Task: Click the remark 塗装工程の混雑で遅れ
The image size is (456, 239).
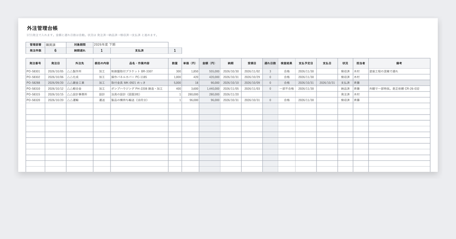Action: (399, 71)
